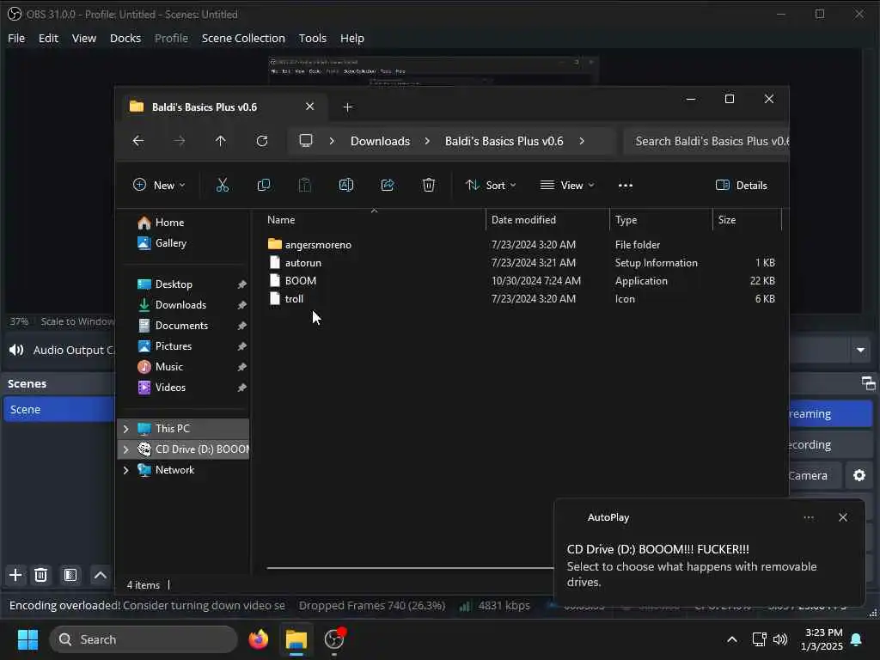Click the Share icon in Explorer toolbar
The height and width of the screenshot is (660, 880).
388,186
